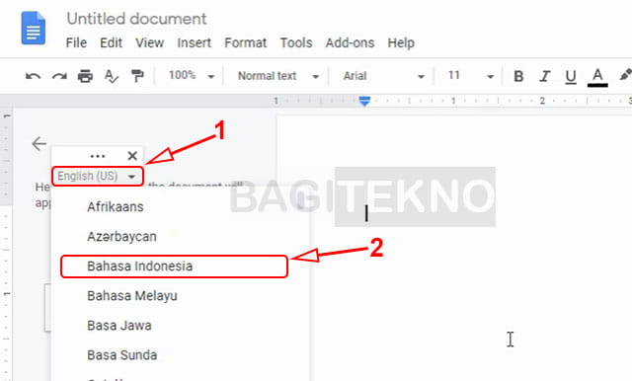The image size is (632, 381).
Task: Open the Google Docs home icon
Action: coord(34,29)
